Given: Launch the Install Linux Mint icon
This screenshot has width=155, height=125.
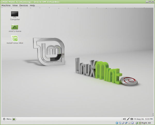Looking at the screenshot, I should coord(15,38).
